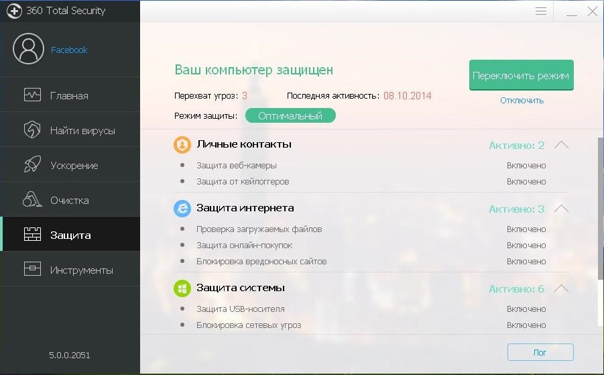This screenshot has width=604, height=375.
Task: Click Активно: 6 in Защита системы
Action: pyautogui.click(x=517, y=288)
